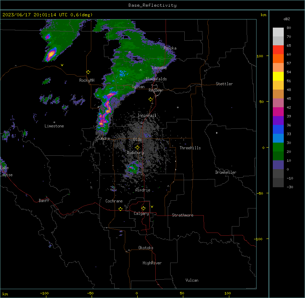This screenshot has width=305, height=298.
Task: Click the Drumheller city label
Action: (x=226, y=172)
